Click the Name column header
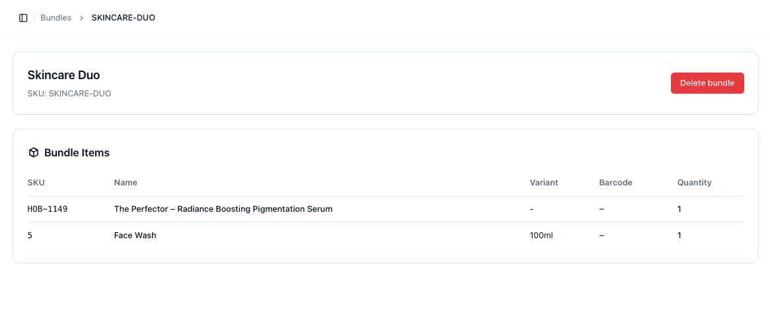 coord(126,182)
